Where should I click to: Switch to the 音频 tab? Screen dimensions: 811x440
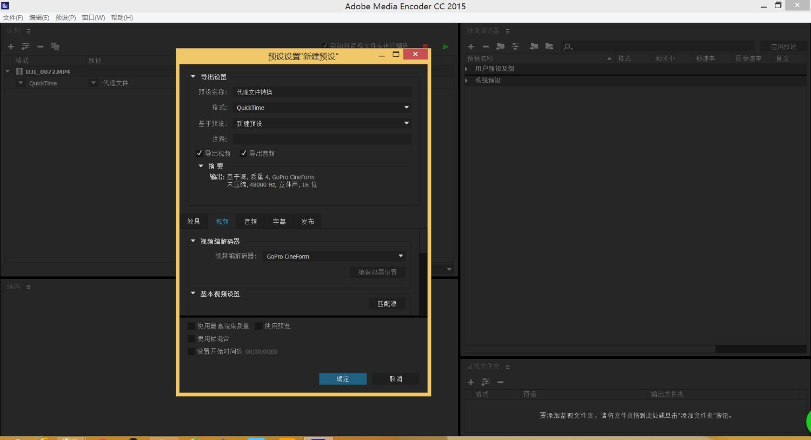click(x=250, y=222)
